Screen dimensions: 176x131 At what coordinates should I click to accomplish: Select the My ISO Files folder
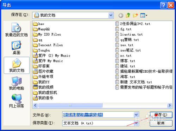coord(47,34)
